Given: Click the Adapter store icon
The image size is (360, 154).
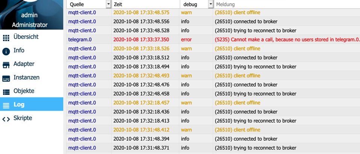Looking at the screenshot, I should (x=6, y=64).
